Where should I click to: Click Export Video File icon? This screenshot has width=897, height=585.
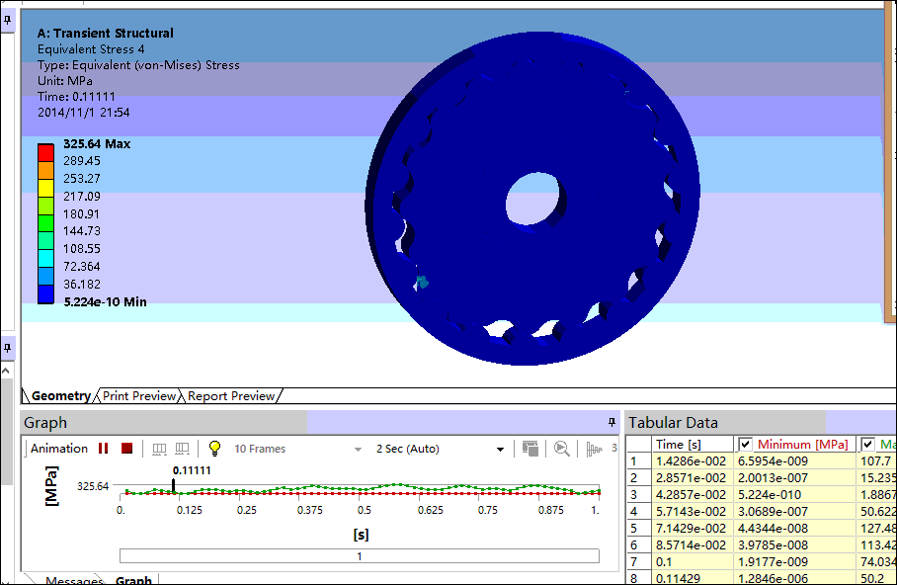coord(530,449)
